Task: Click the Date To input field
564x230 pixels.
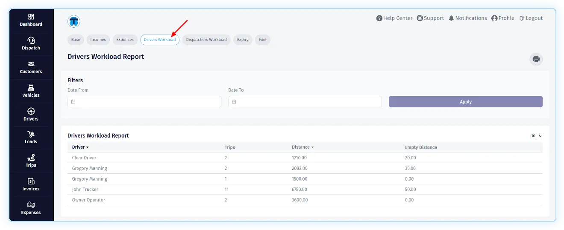Action: 305,102
